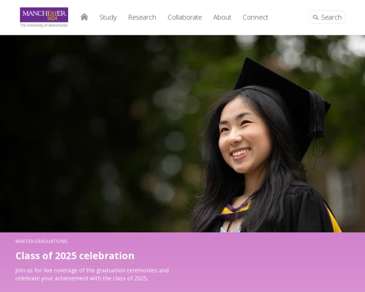The image size is (365, 292).
Task: Open the About menu
Action: click(x=222, y=17)
